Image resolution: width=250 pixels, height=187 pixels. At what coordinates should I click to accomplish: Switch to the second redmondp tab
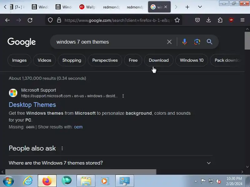(x=135, y=7)
